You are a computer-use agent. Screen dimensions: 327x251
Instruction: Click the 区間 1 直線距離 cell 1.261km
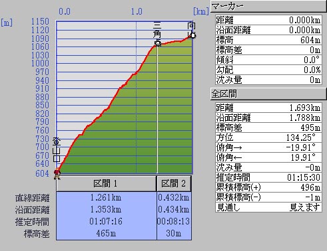[106, 197]
